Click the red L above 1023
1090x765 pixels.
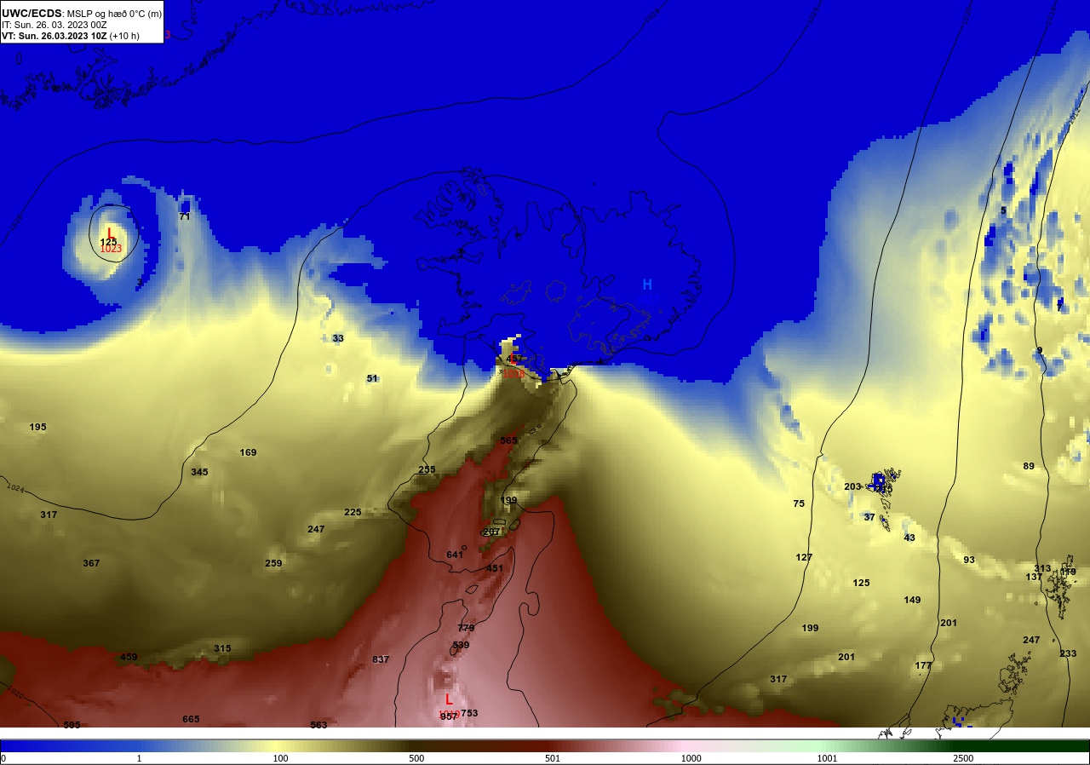point(110,233)
